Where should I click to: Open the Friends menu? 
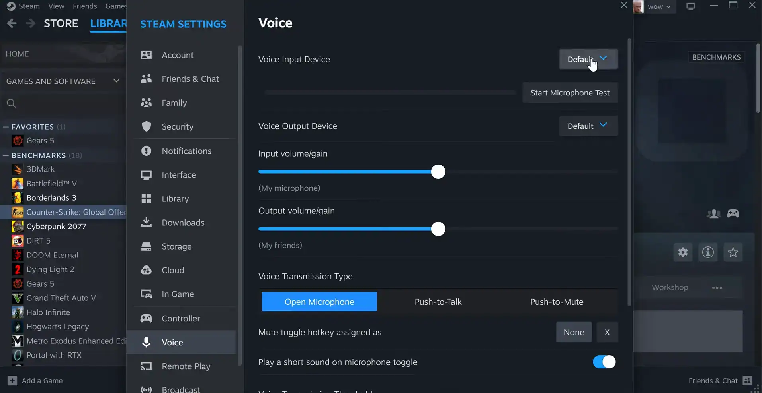(85, 6)
